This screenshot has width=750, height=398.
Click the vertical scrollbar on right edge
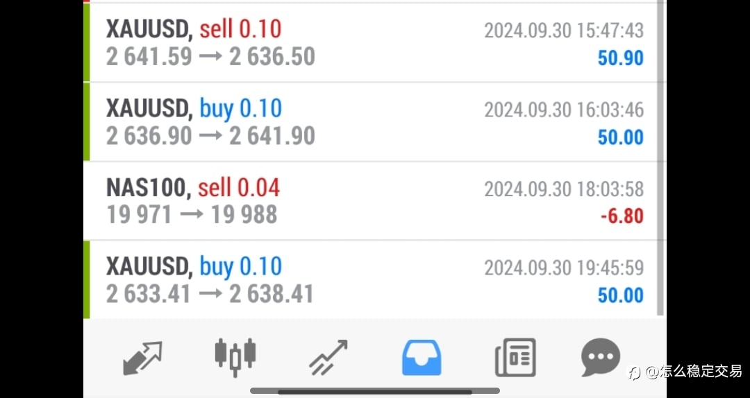[x=660, y=157]
